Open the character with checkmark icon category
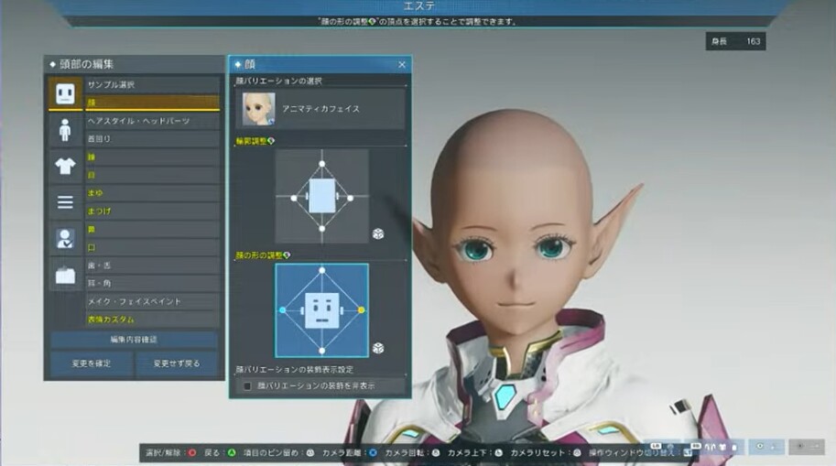Viewport: 836px width, 466px height. click(x=65, y=238)
